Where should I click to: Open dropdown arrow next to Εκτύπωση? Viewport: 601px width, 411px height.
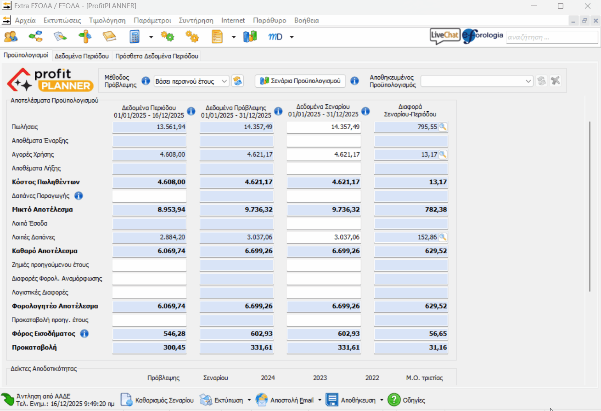pos(249,400)
